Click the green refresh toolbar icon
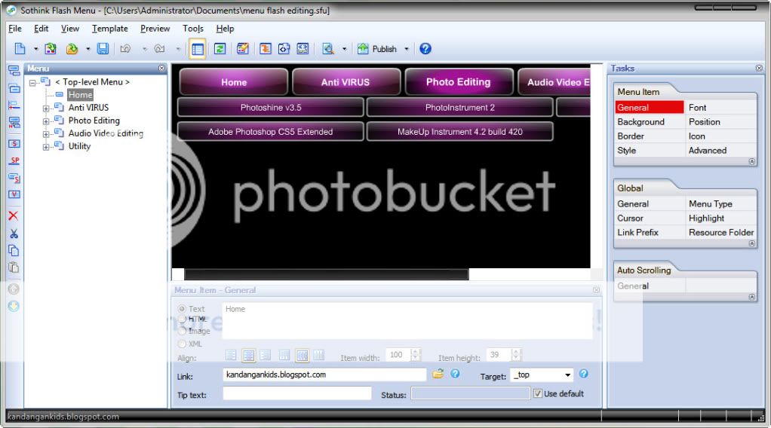 [x=220, y=49]
